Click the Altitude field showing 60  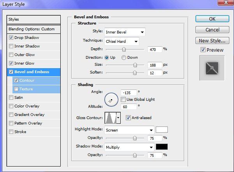pos(128,107)
